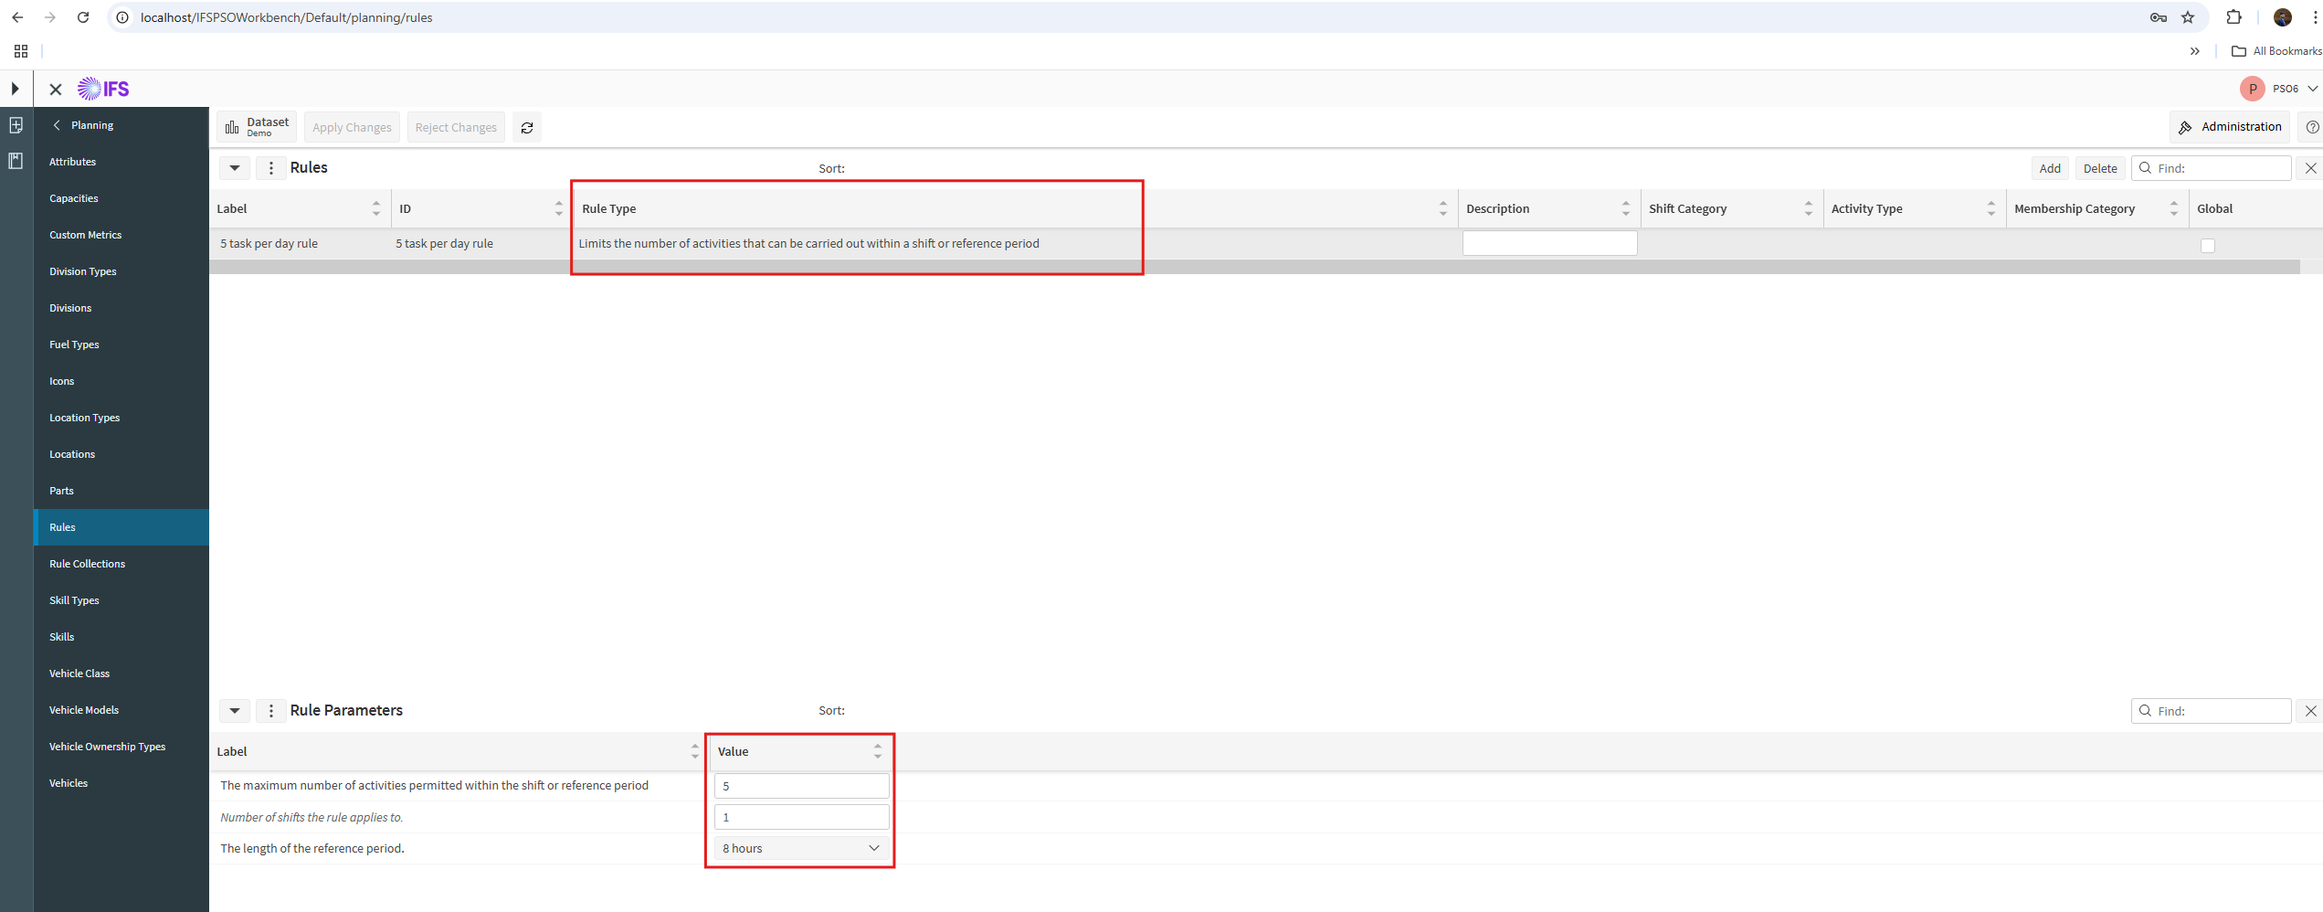Open Capacities in the sidebar
The width and height of the screenshot is (2323, 912).
121,198
